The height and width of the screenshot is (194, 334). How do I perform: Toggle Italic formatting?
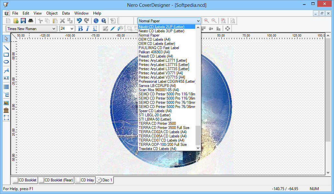point(88,28)
